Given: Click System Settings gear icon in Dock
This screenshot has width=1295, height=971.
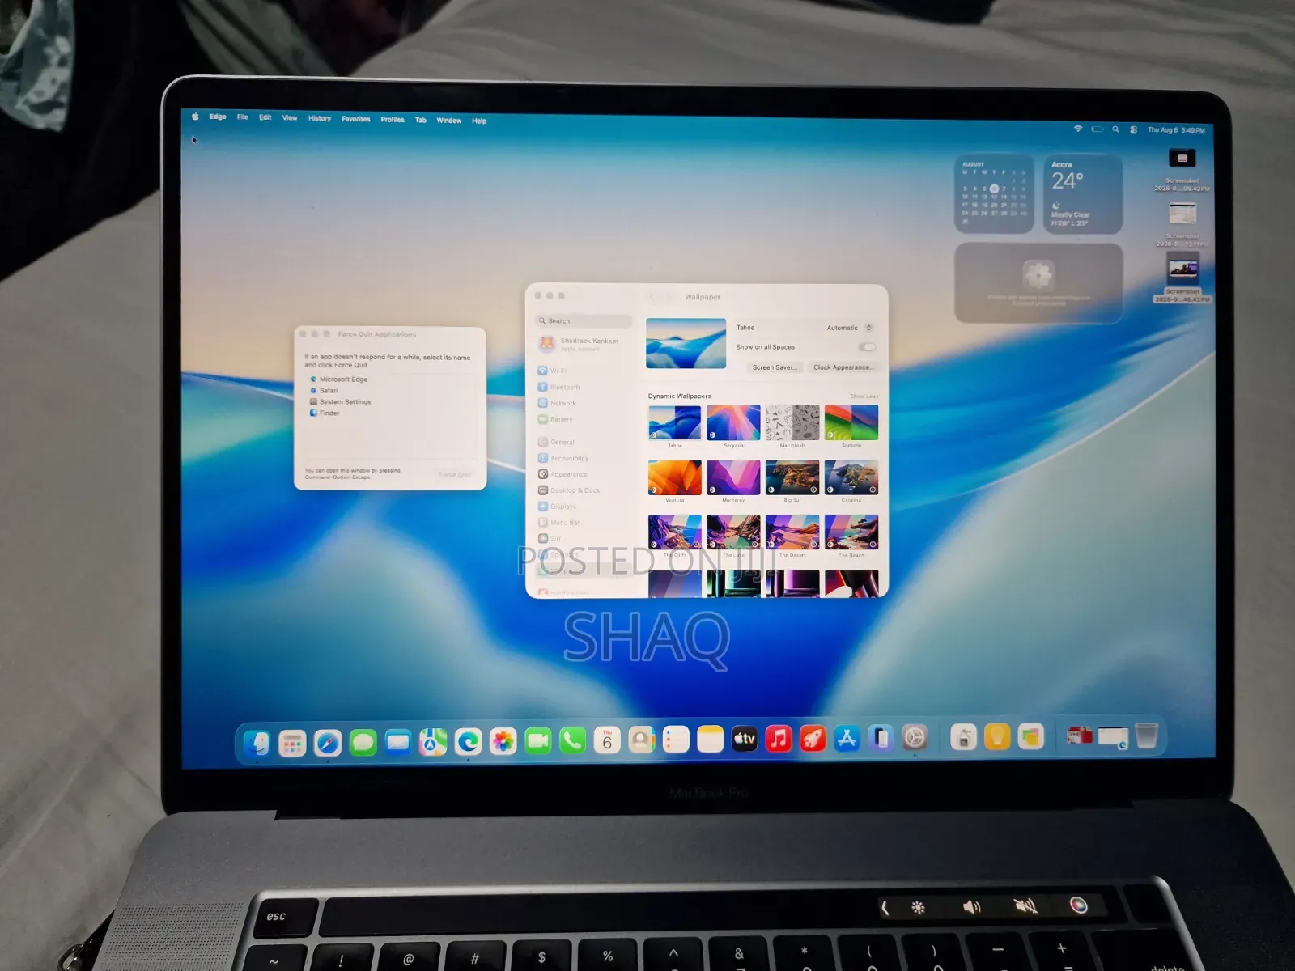Looking at the screenshot, I should 915,738.
